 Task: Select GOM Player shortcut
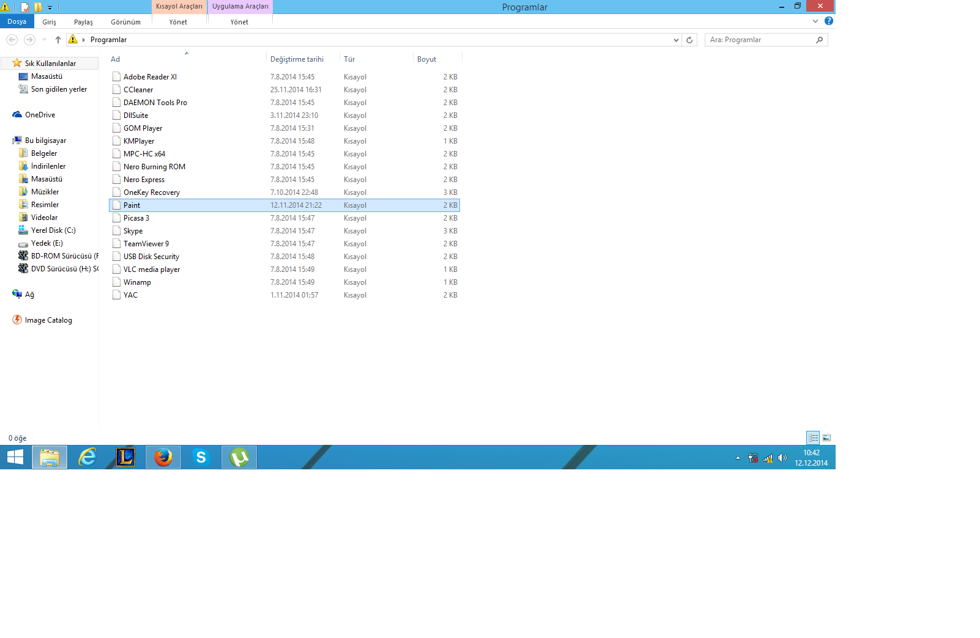click(284, 128)
